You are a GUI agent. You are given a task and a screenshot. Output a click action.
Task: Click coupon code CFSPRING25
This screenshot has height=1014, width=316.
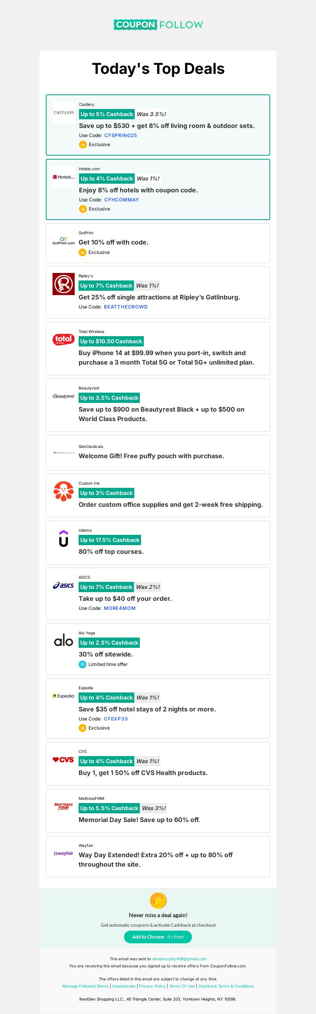click(x=120, y=135)
